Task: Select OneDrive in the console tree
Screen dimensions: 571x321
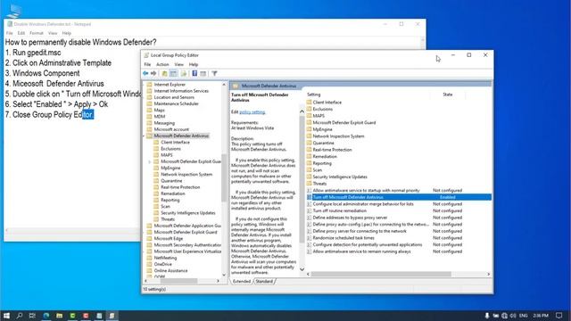Action: pos(162,264)
